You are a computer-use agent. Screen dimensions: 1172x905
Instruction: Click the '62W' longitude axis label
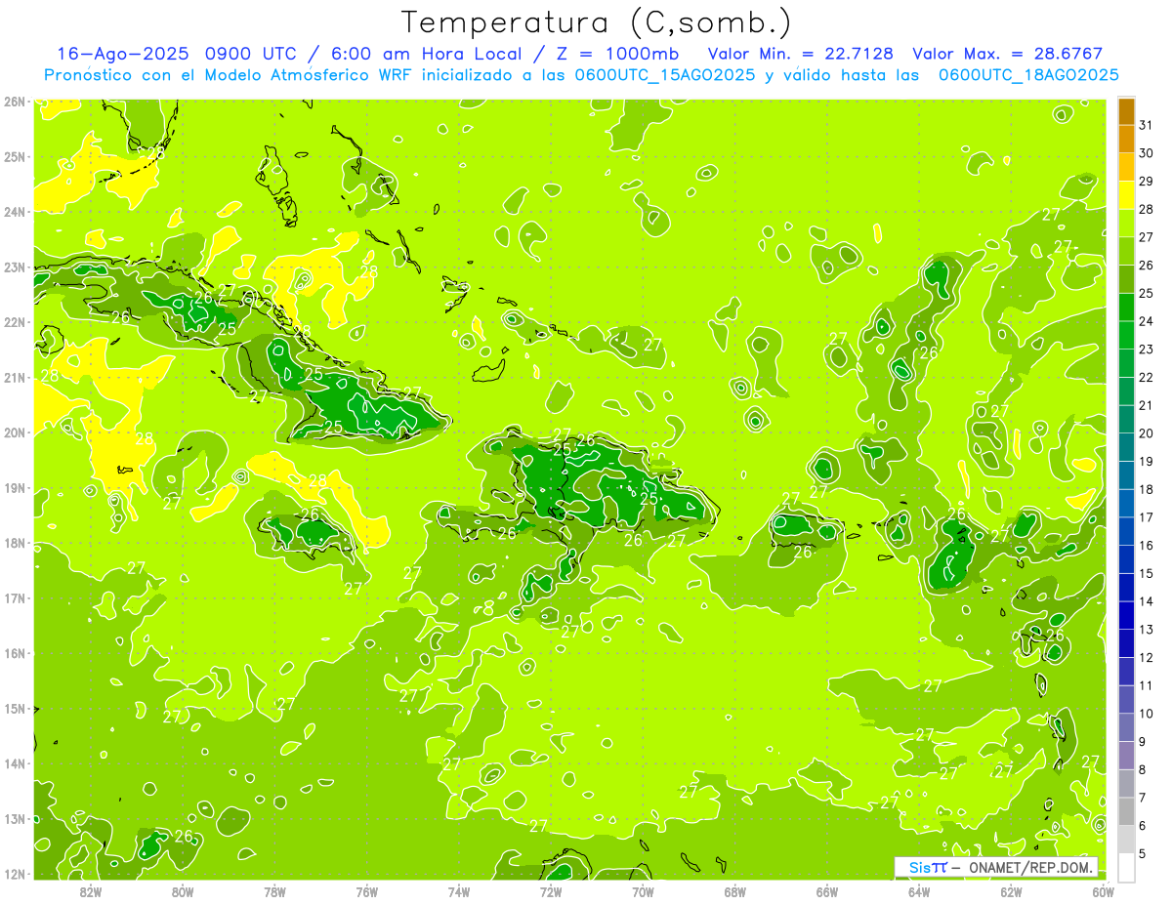[1011, 890]
